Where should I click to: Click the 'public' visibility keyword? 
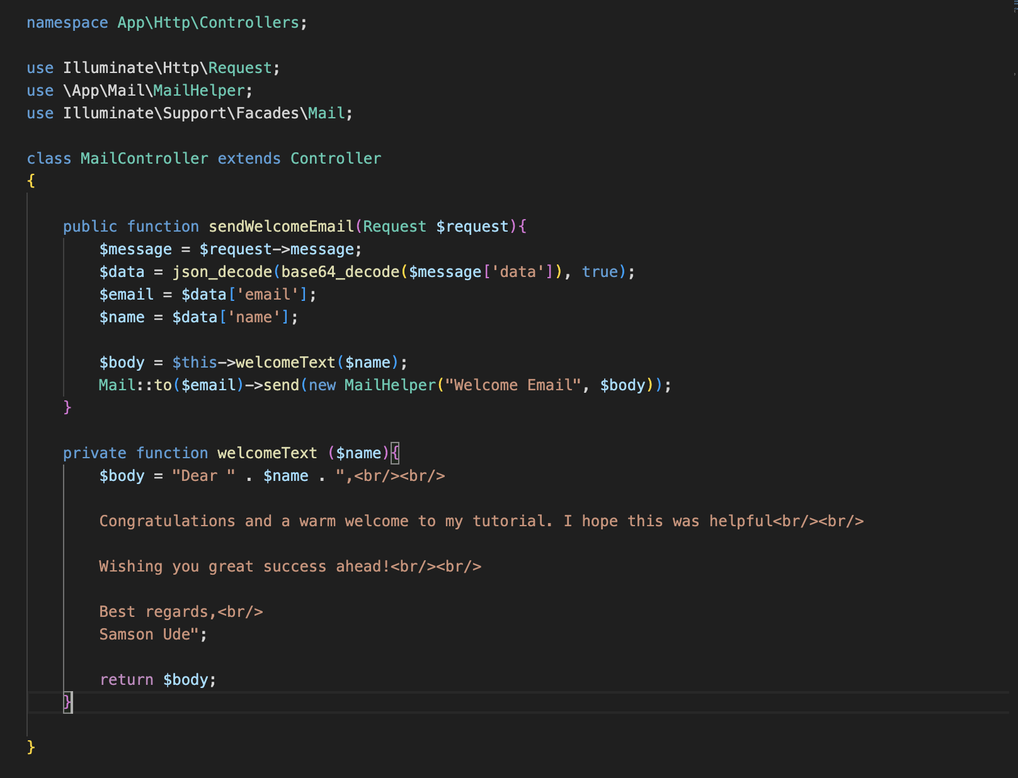pyautogui.click(x=90, y=227)
